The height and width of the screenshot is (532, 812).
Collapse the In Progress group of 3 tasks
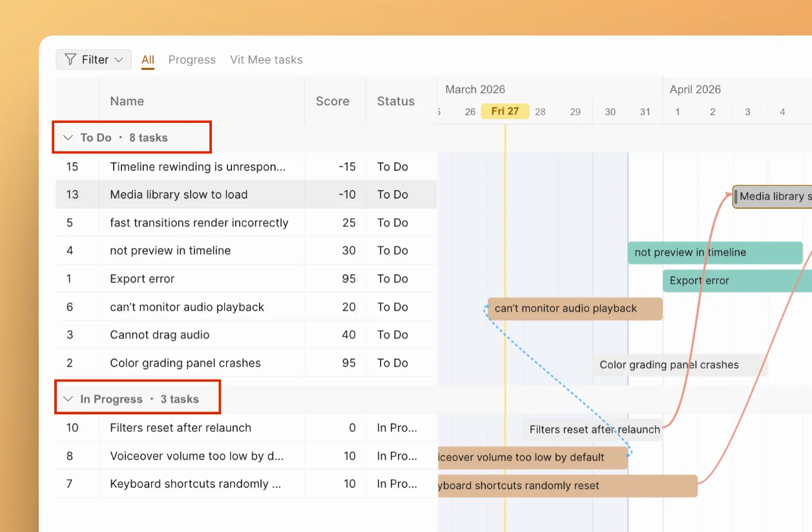point(68,398)
